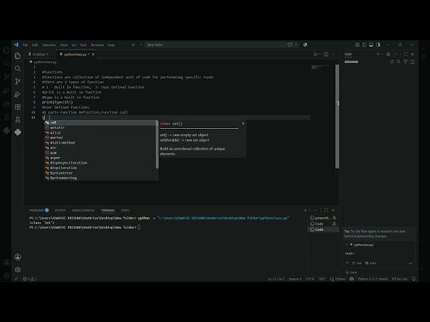Image resolution: width=430 pixels, height=322 pixels.
Task: Open terminal panel more actions ellipsis
Action: click(316, 210)
